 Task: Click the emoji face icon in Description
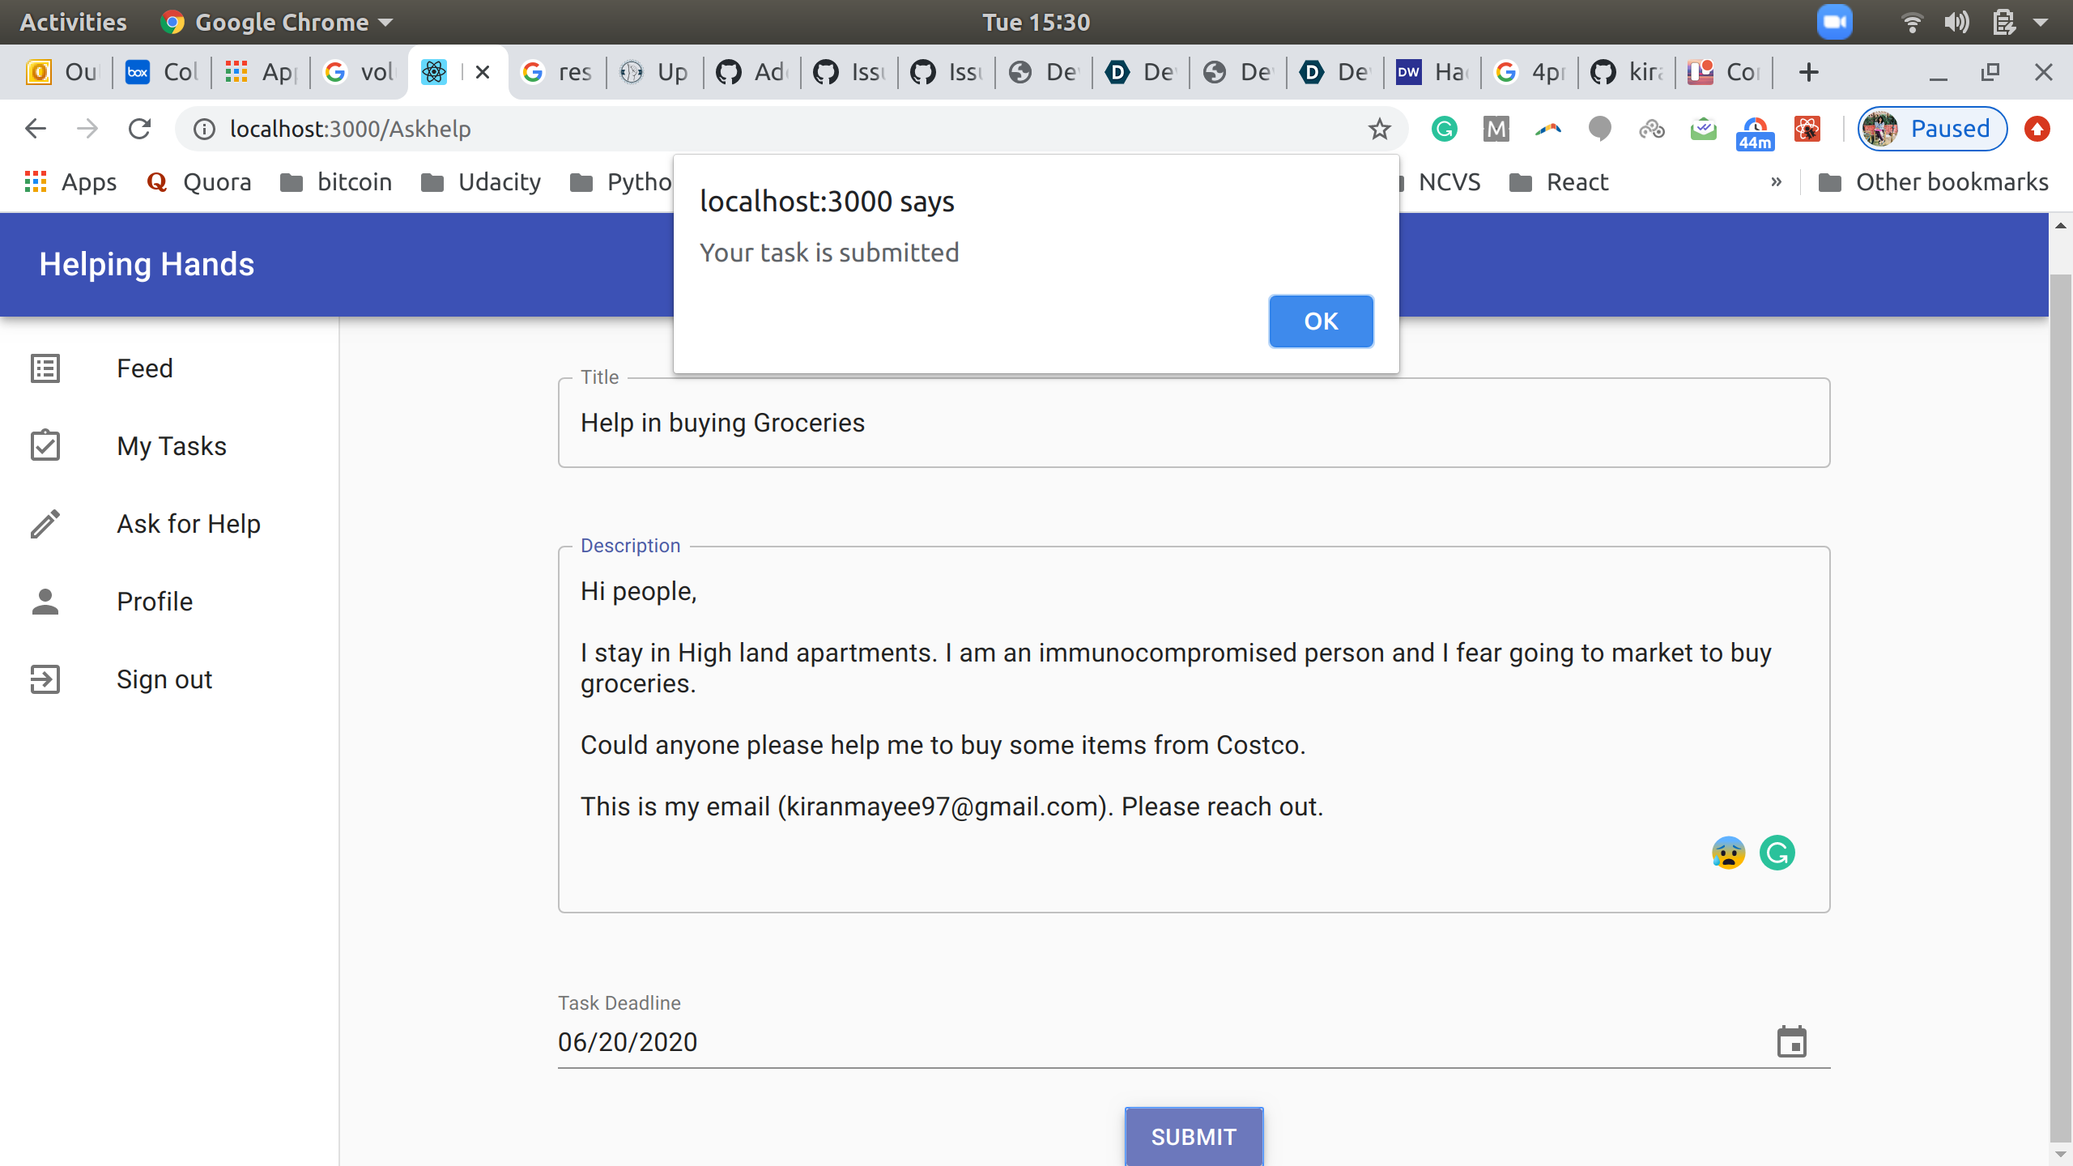1728,853
